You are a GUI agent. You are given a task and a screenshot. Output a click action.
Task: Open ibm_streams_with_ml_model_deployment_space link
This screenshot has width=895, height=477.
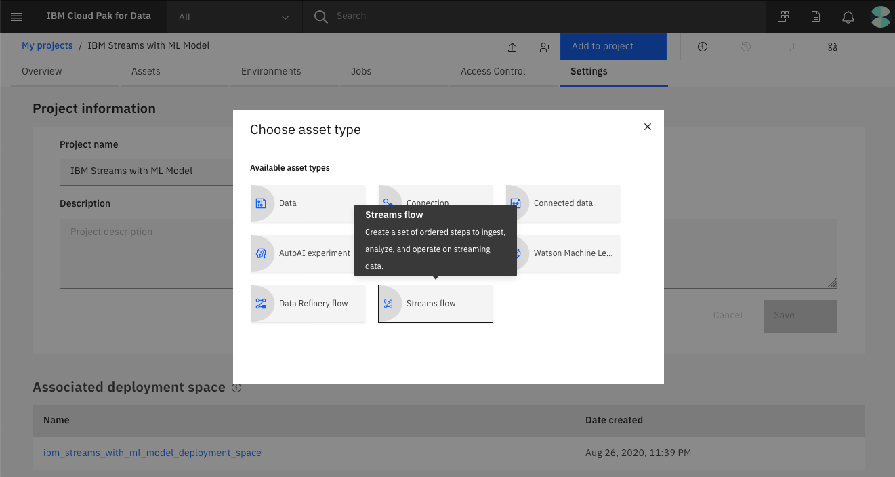(x=152, y=453)
